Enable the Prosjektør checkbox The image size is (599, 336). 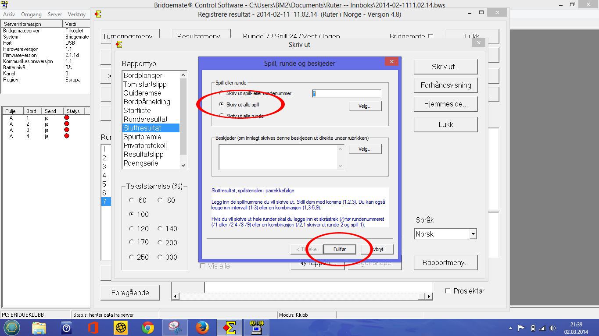[448, 291]
